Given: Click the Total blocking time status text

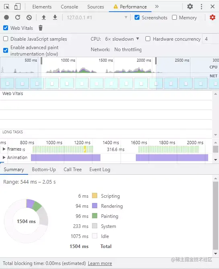Looking at the screenshot, I should tap(44, 263).
